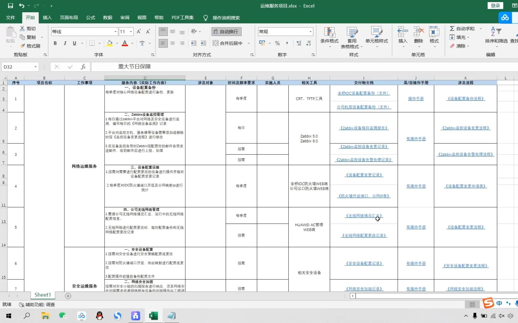The height and width of the screenshot is (323, 518).
Task: Click the Format as Table icon
Action: (352, 32)
